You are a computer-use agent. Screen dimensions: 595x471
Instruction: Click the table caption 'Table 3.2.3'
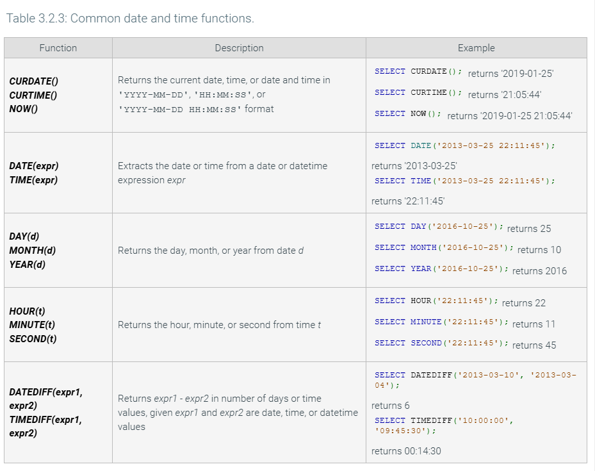(x=130, y=19)
